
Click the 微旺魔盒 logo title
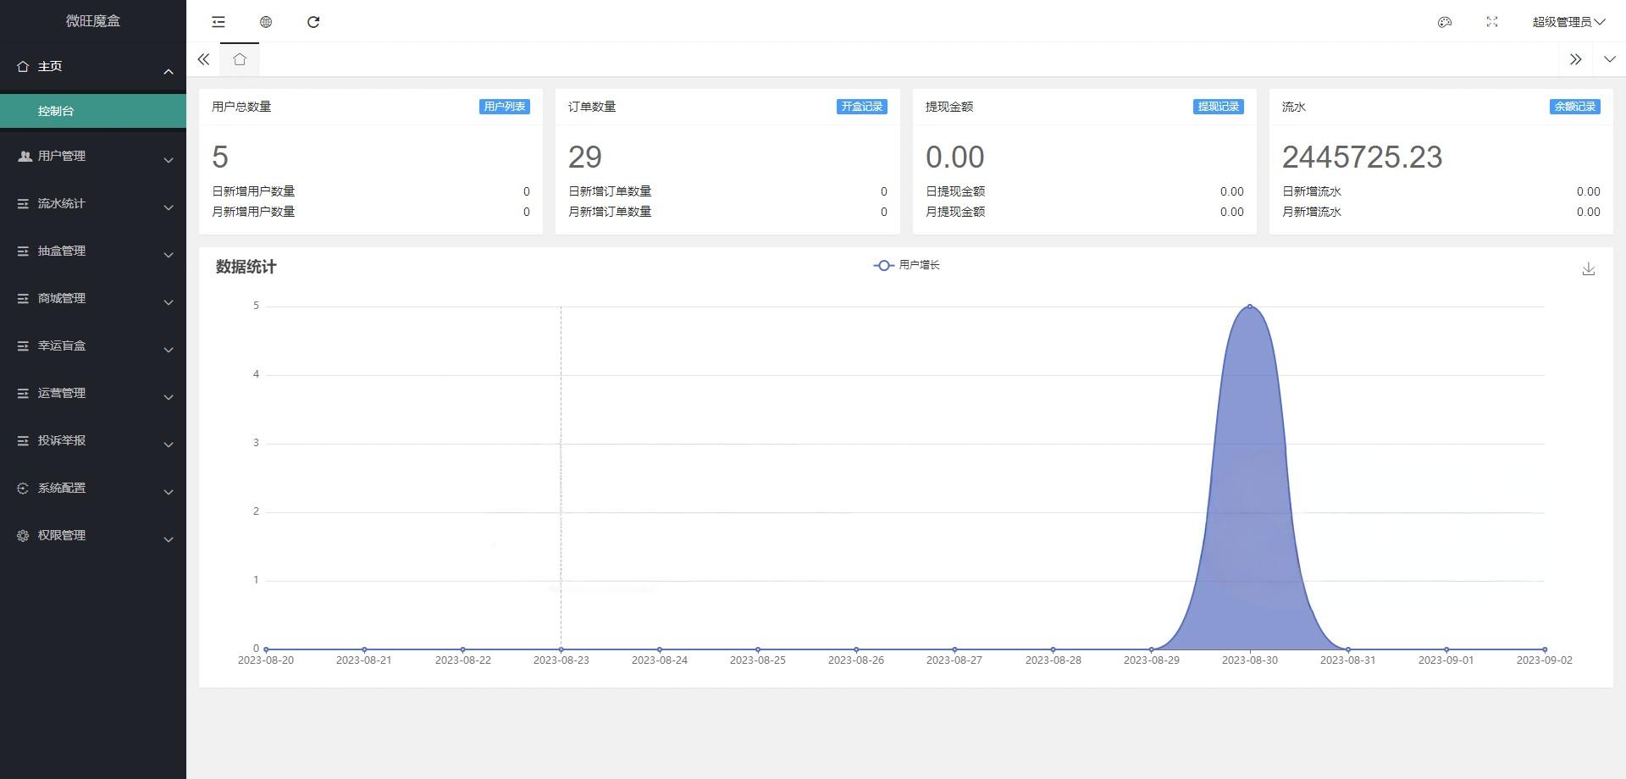(x=93, y=21)
